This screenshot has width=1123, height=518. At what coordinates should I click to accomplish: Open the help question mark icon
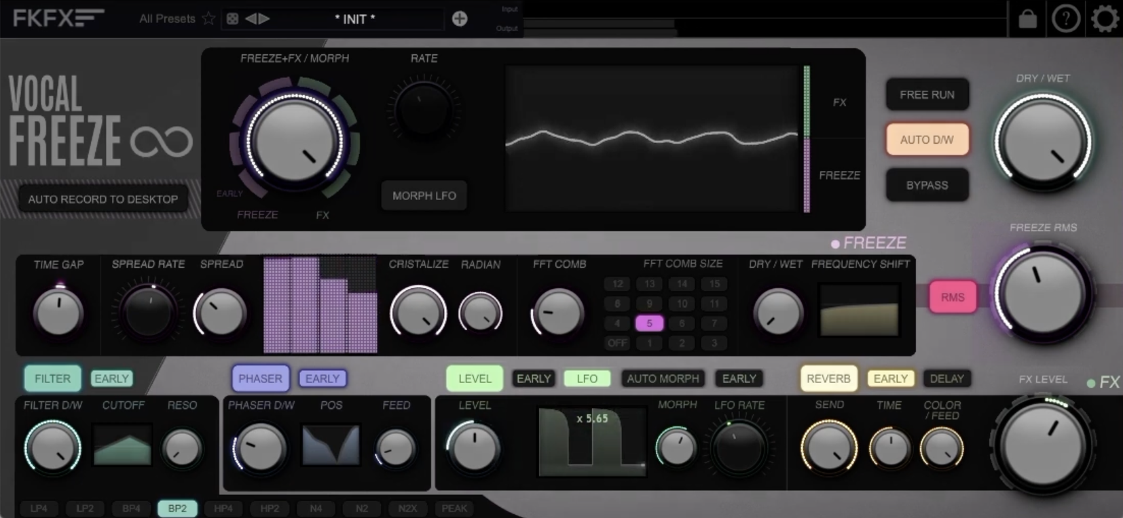[1066, 18]
